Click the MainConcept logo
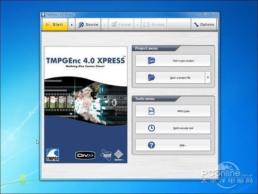258x194 pixels. point(106,155)
